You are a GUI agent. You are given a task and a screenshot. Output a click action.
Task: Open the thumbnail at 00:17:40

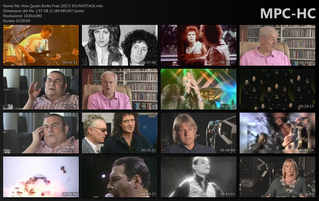pos(41,89)
